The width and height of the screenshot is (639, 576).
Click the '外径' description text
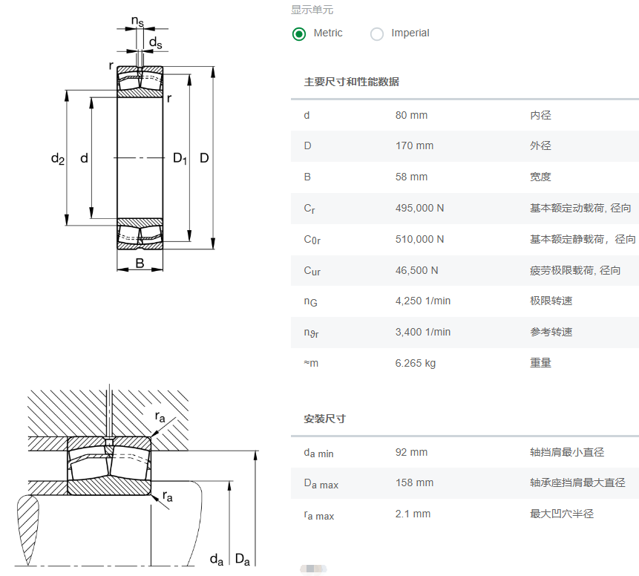(540, 146)
